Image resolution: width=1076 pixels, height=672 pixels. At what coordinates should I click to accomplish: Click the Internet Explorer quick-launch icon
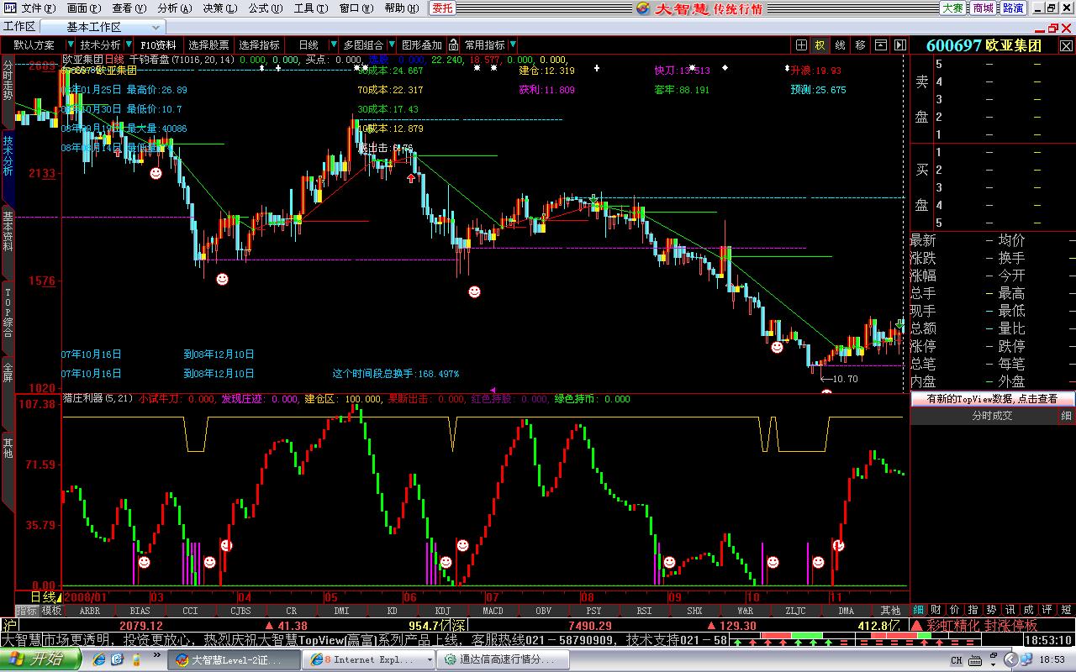(x=99, y=660)
